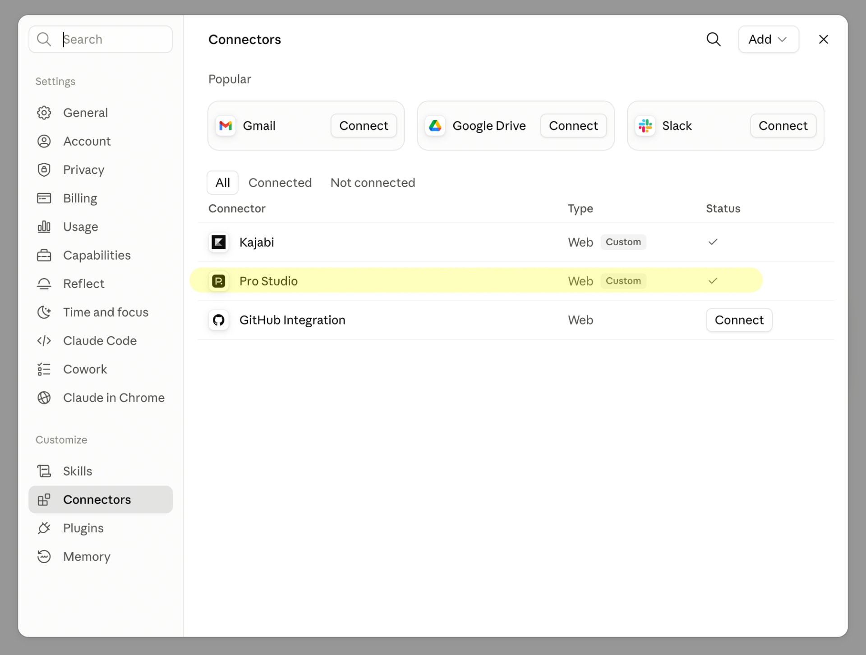Select the Connectors item in sidebar
The height and width of the screenshot is (655, 866).
click(101, 499)
